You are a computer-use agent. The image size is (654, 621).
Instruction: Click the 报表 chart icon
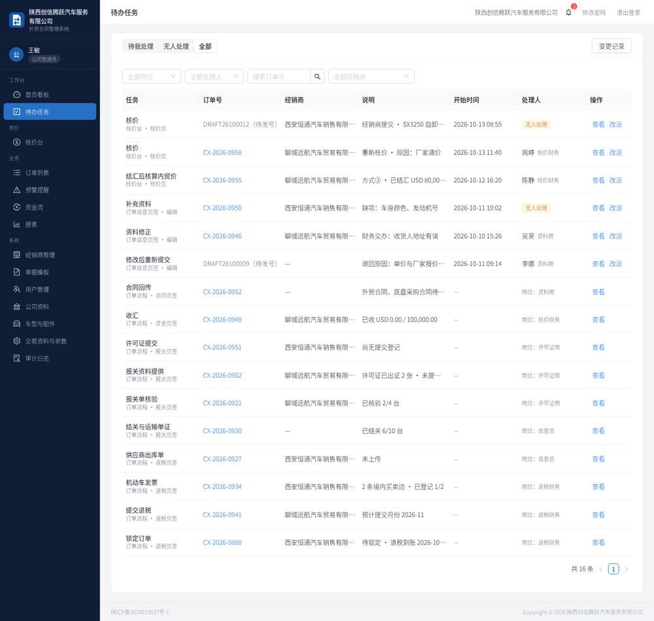click(x=17, y=224)
